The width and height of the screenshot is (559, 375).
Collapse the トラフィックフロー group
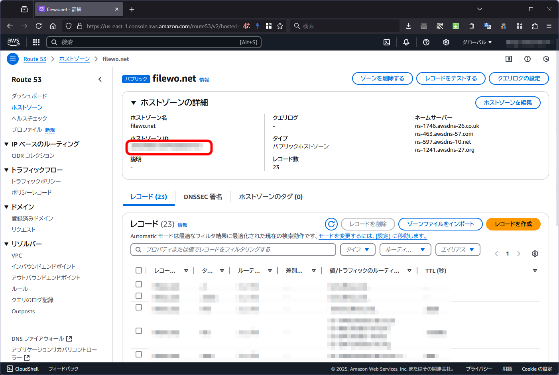(x=6, y=170)
